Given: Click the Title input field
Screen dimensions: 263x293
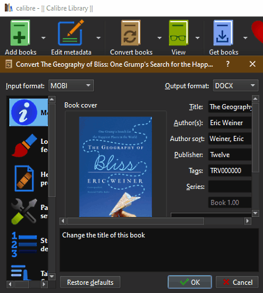Looking at the screenshot, I should click(x=230, y=106).
